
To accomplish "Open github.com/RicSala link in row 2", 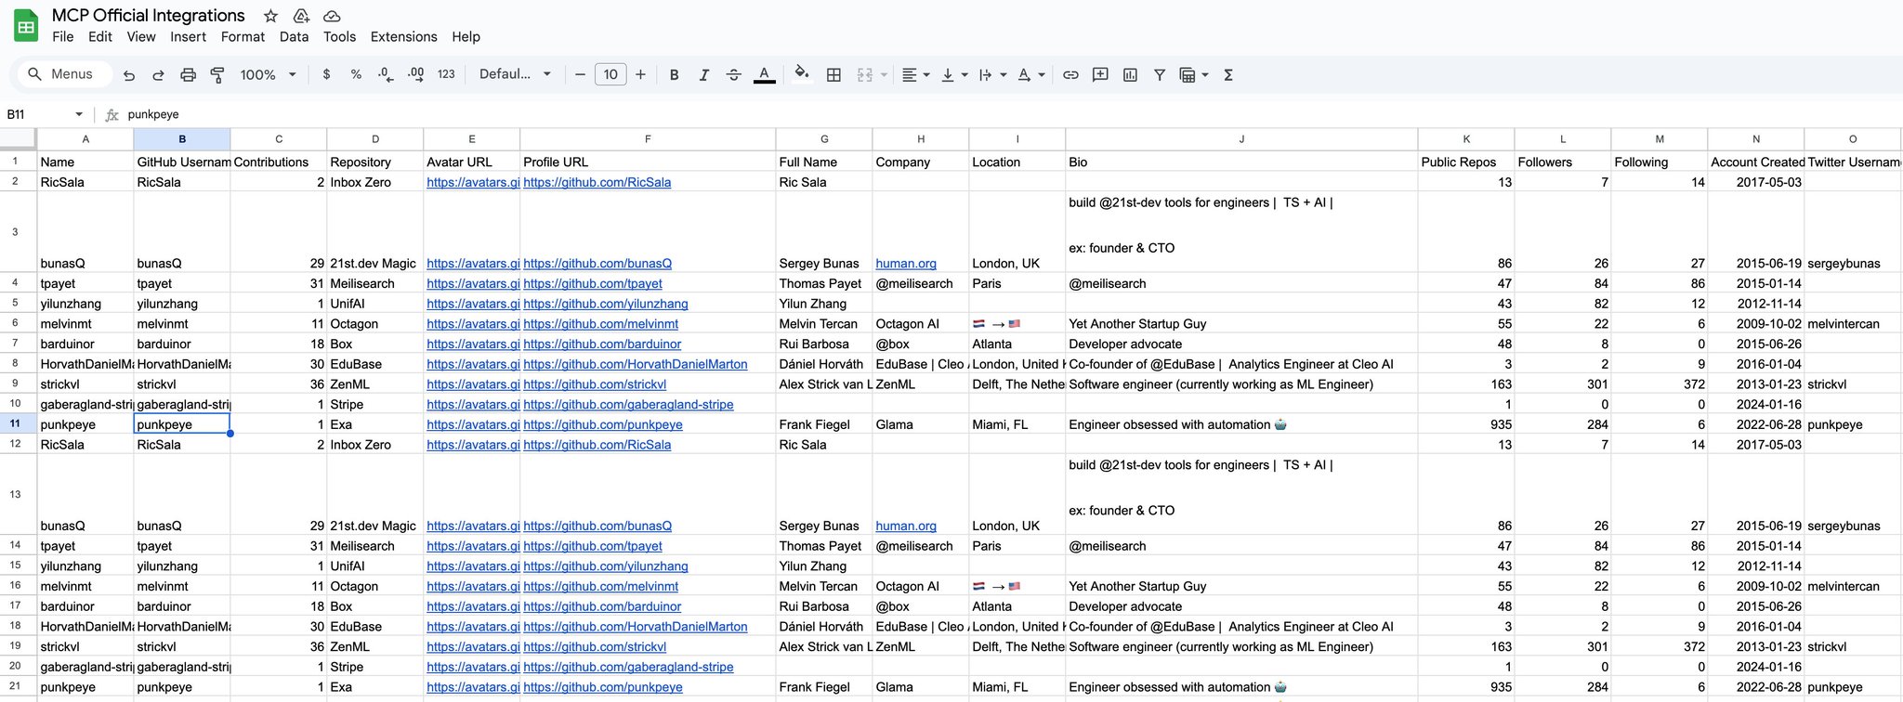I will point(597,183).
